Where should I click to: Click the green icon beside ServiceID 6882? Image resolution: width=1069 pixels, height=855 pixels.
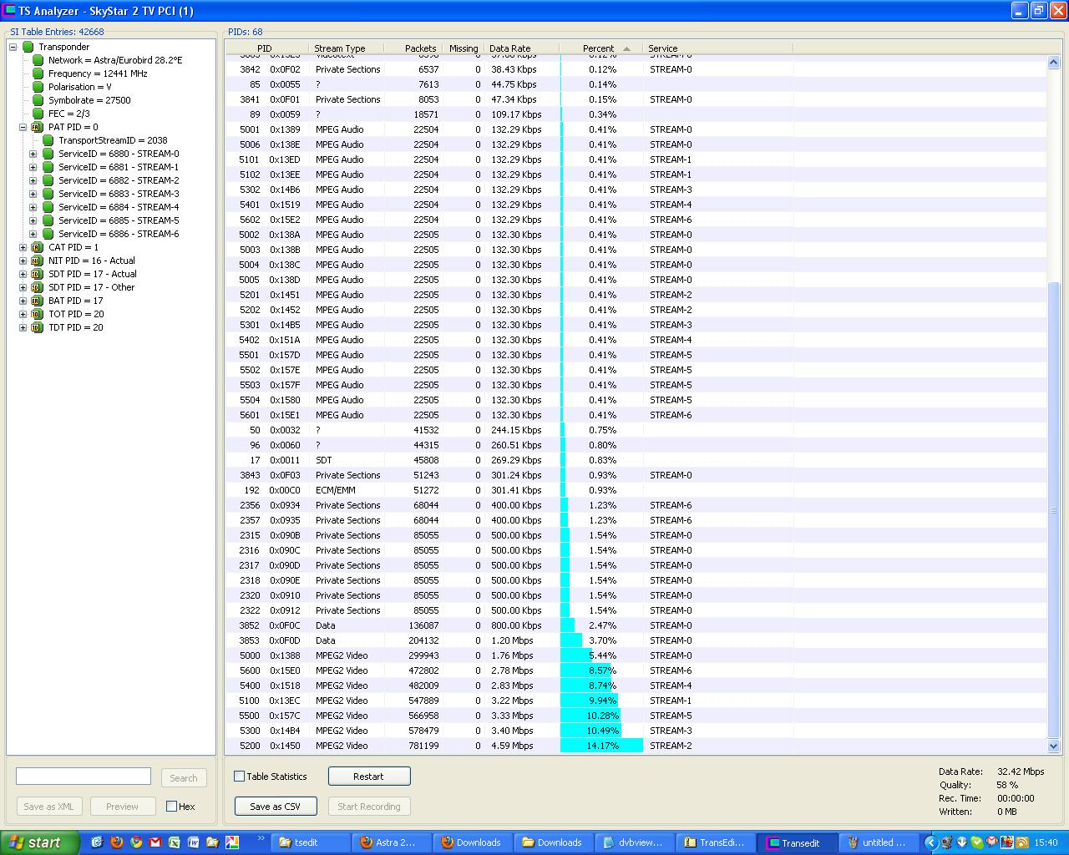point(48,180)
